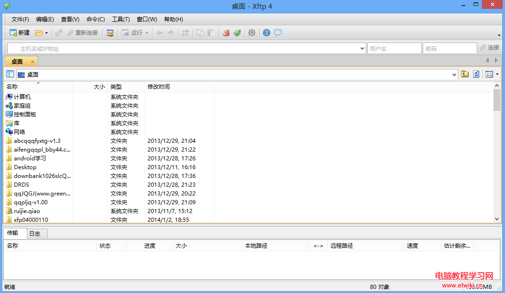Image resolution: width=505 pixels, height=293 pixels.
Task: Sort by Size (大小) column header
Action: coord(90,86)
